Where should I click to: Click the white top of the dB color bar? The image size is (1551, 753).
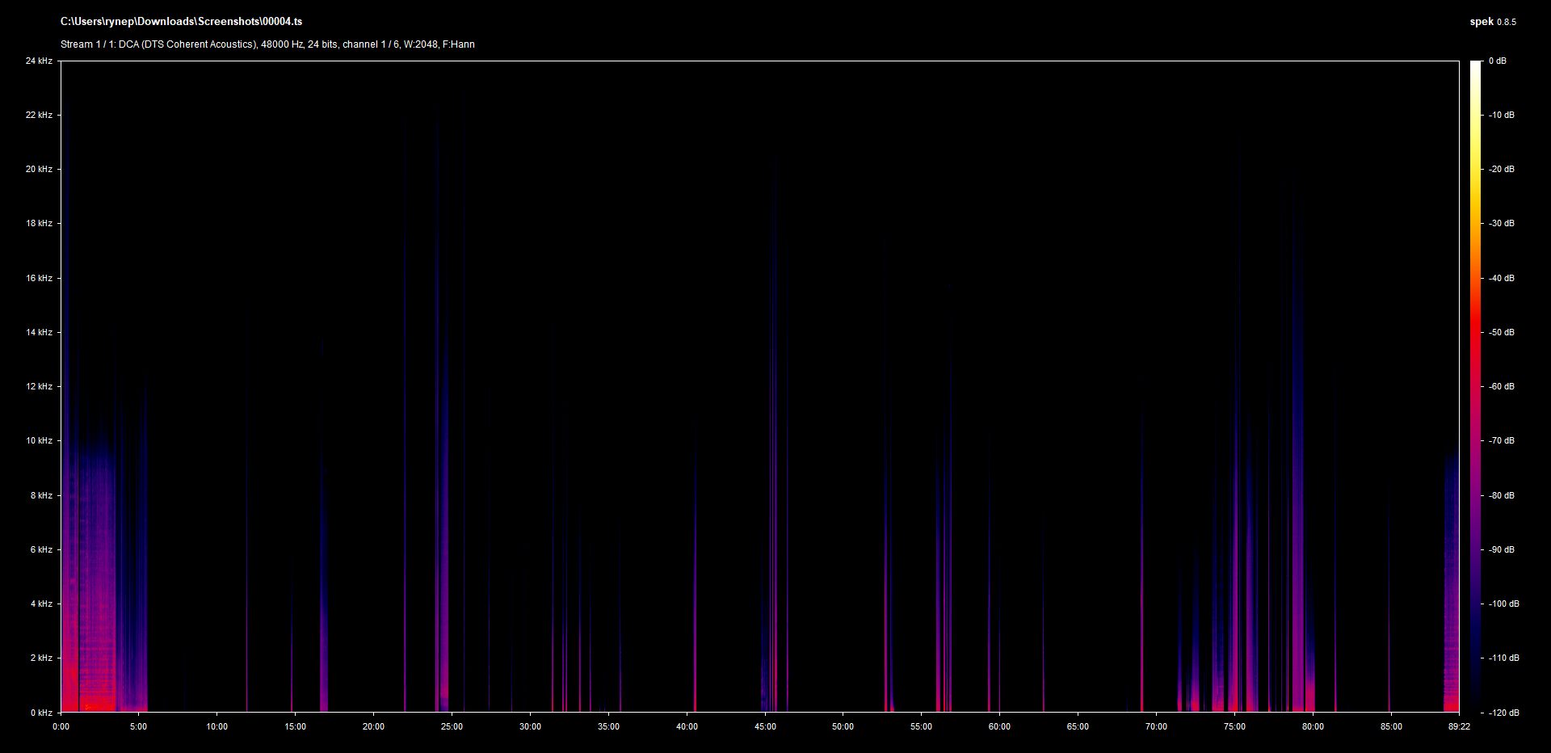[x=1476, y=65]
